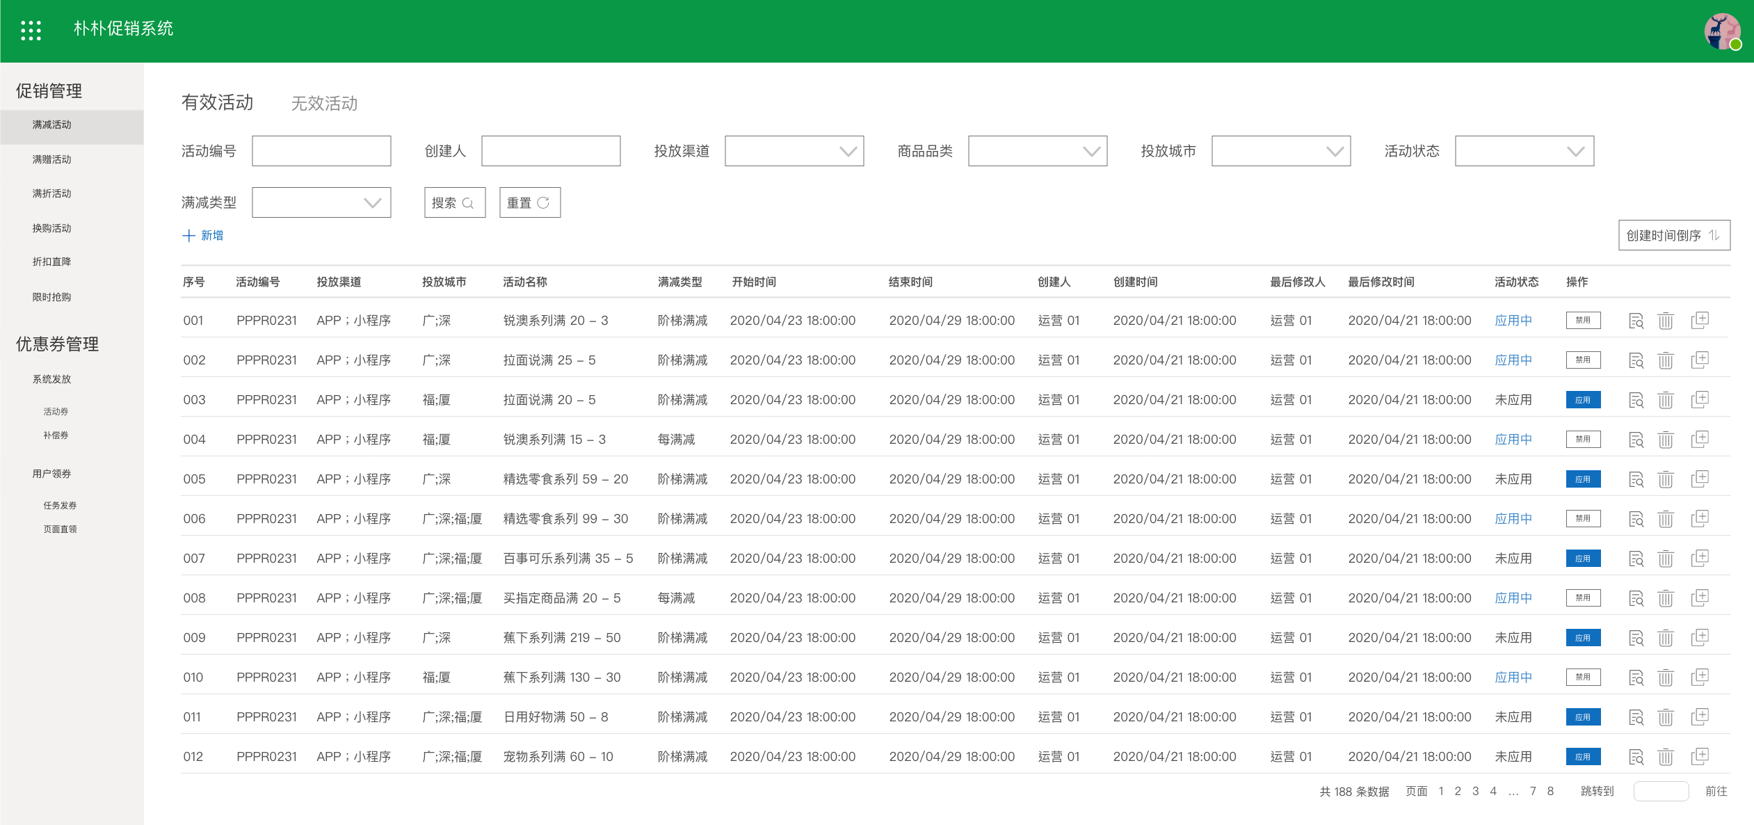Switch to 无效活动 tab
The image size is (1754, 825).
pos(324,104)
